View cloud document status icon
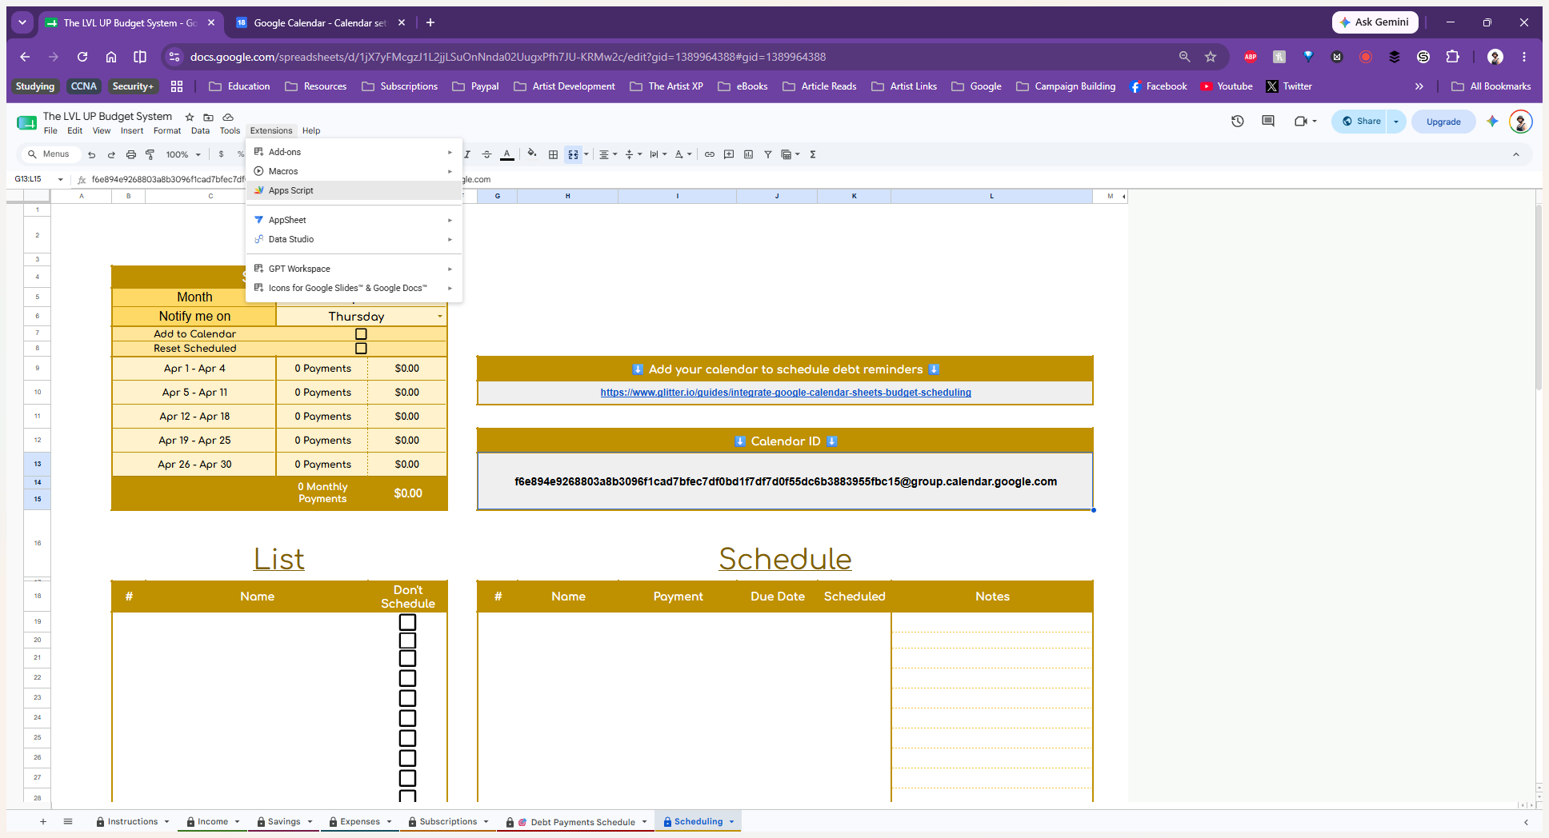Viewport: 1549px width, 838px height. tap(228, 117)
